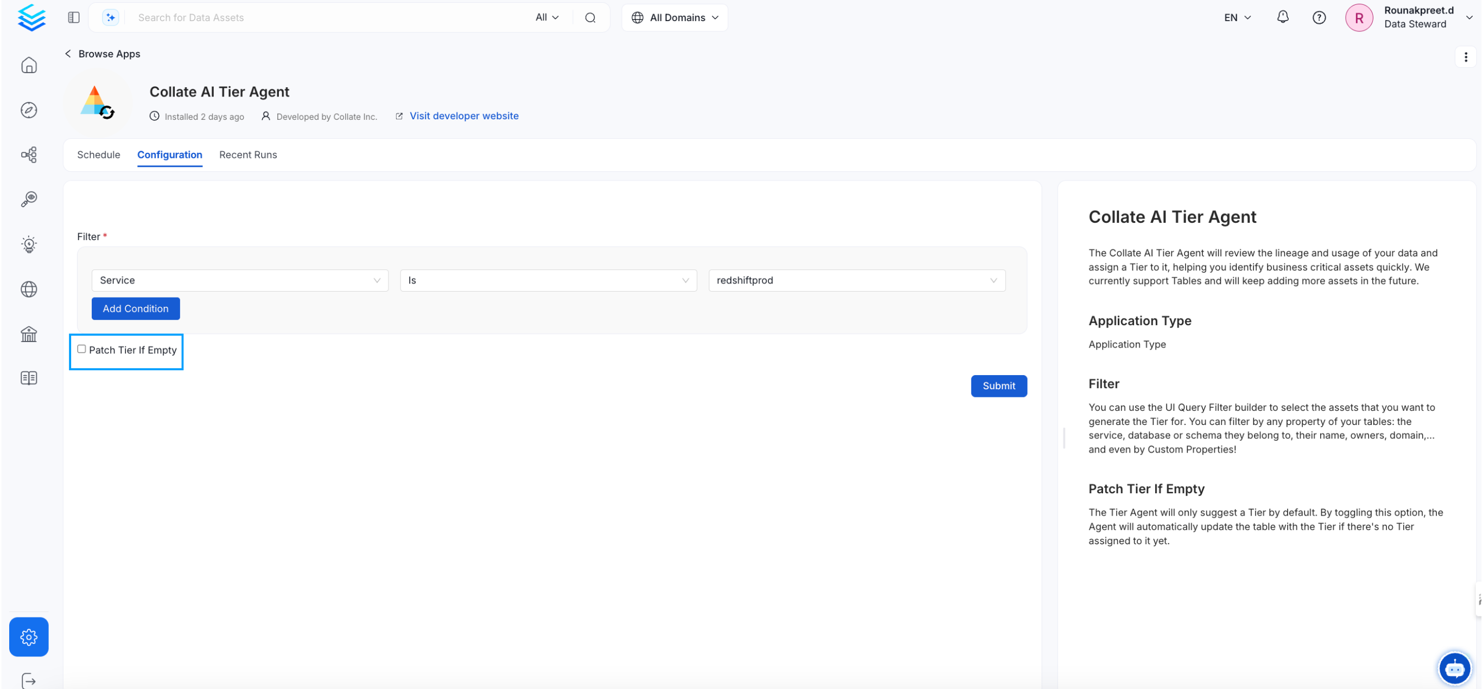Click the Settings gear in sidebar

29,636
